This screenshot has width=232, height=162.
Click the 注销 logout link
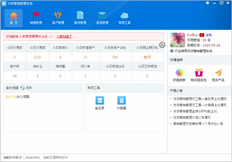(x=208, y=35)
